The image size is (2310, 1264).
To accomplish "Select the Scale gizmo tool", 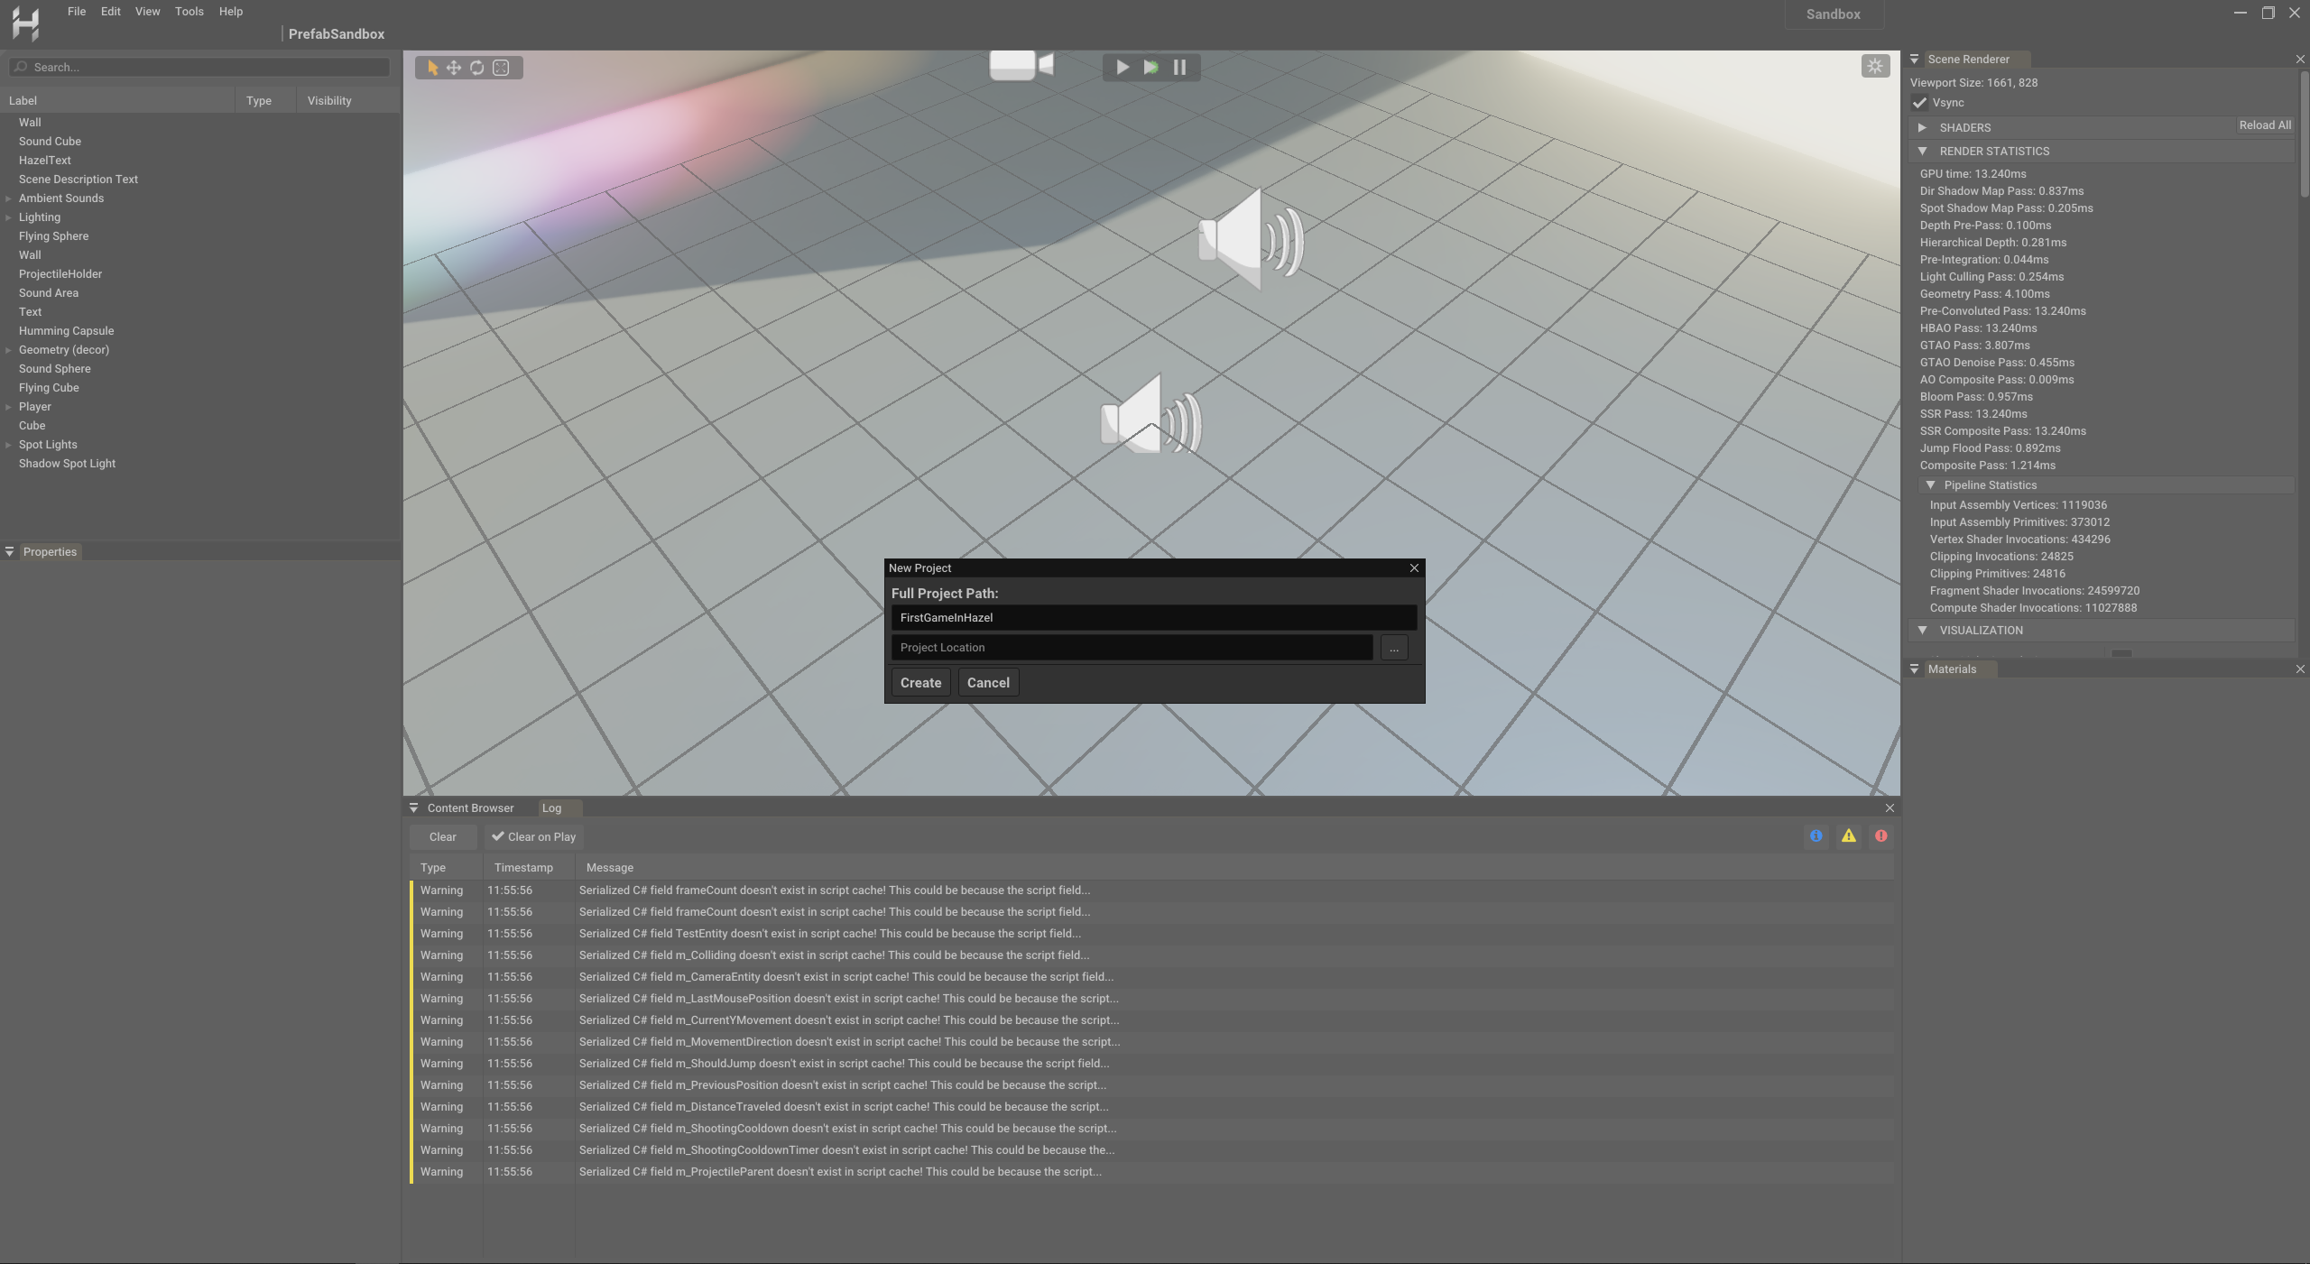I will (502, 67).
